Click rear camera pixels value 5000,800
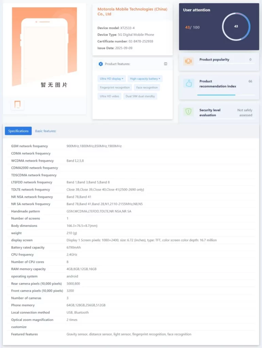The height and width of the screenshot is (348, 262). coord(73,284)
